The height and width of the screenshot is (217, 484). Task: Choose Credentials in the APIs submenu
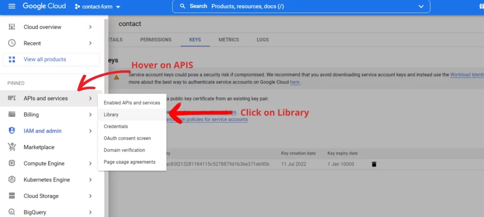(132, 126)
